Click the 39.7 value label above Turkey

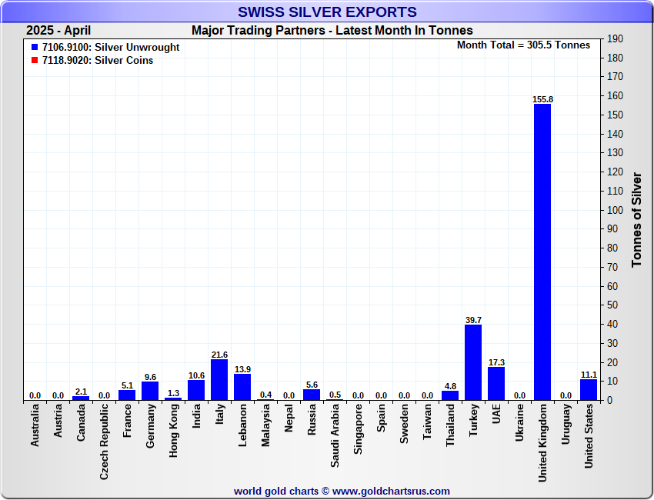point(473,320)
